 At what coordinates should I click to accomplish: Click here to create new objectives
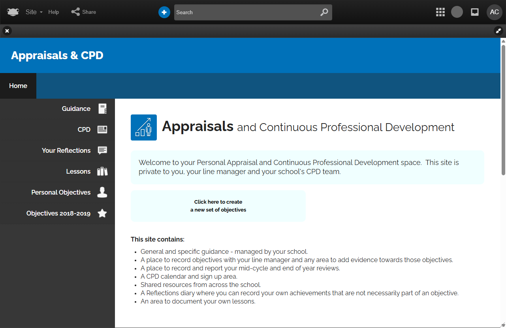coord(218,206)
